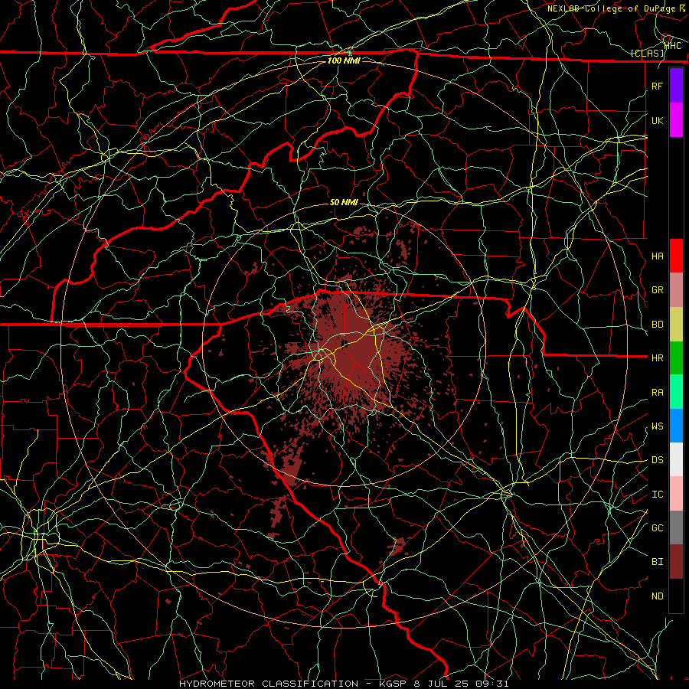Click the HYDROMETEOR CLASSIFICATION title text
Screen dimensions: 689x689
coord(269,684)
